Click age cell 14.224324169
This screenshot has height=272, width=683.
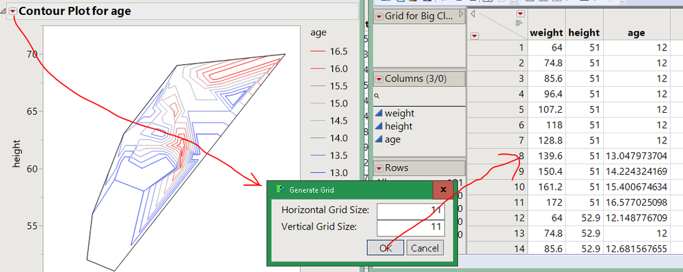click(637, 172)
